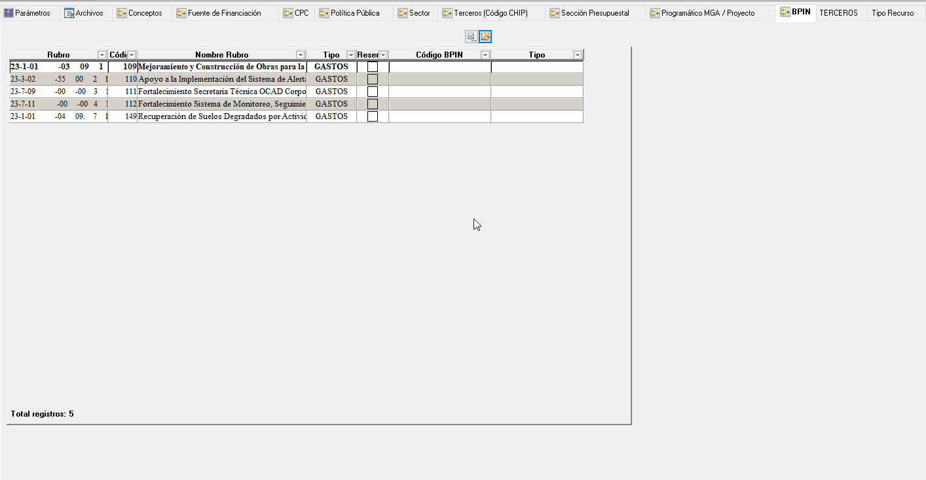Tick the Reserva checkbox for rubro 109
The image size is (926, 480).
pos(373,67)
